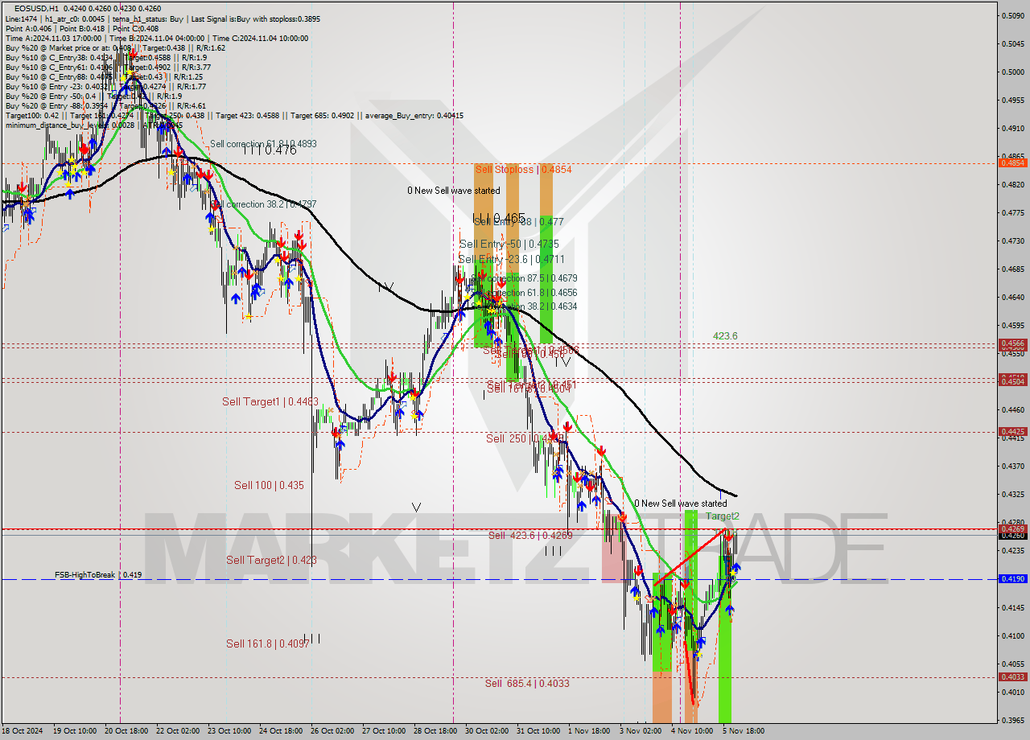Click the '30 Oct 02:00' time label
This screenshot has width=1030, height=740.
(x=486, y=731)
